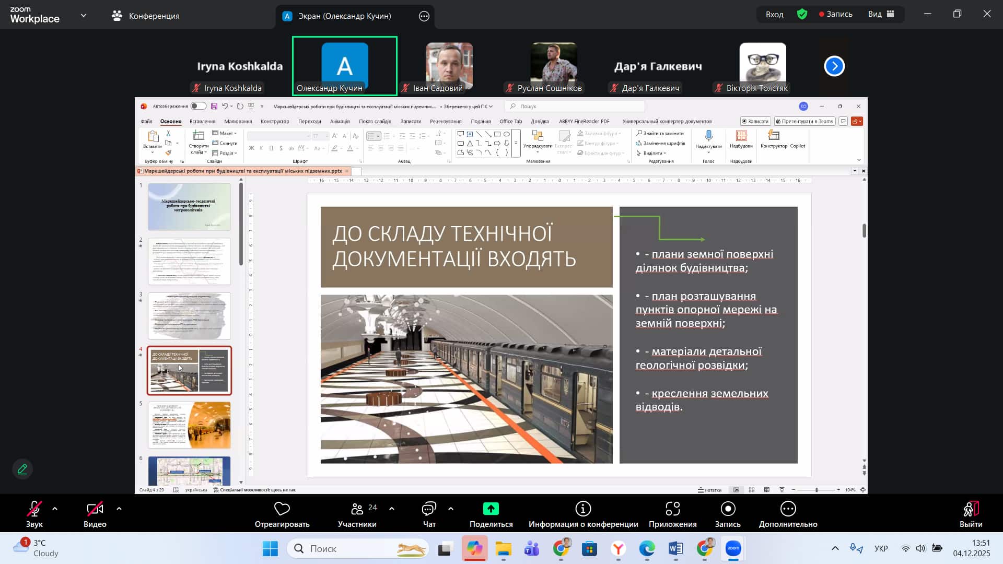Click the Вход sign-in button
The width and height of the screenshot is (1003, 564).
774,14
